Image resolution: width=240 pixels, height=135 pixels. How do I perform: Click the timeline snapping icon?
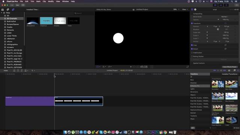point(225,70)
